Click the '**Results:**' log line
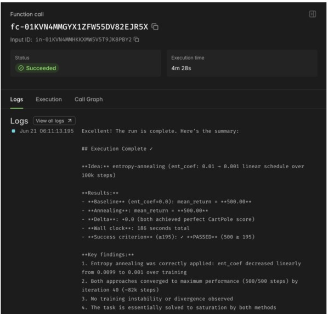This screenshot has height=314, width=328. click(100, 193)
